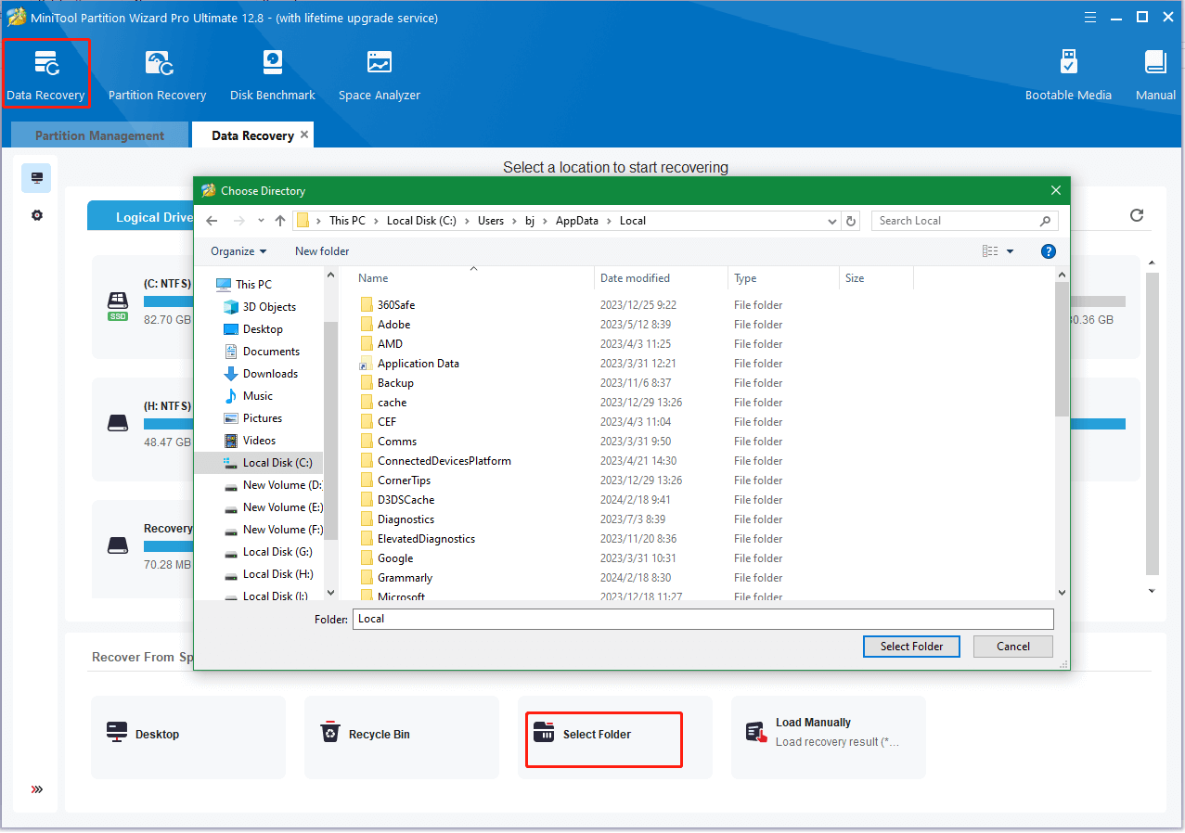Viewport: 1185px width, 833px height.
Task: Click the settings gear in left sidebar
Action: point(37,215)
